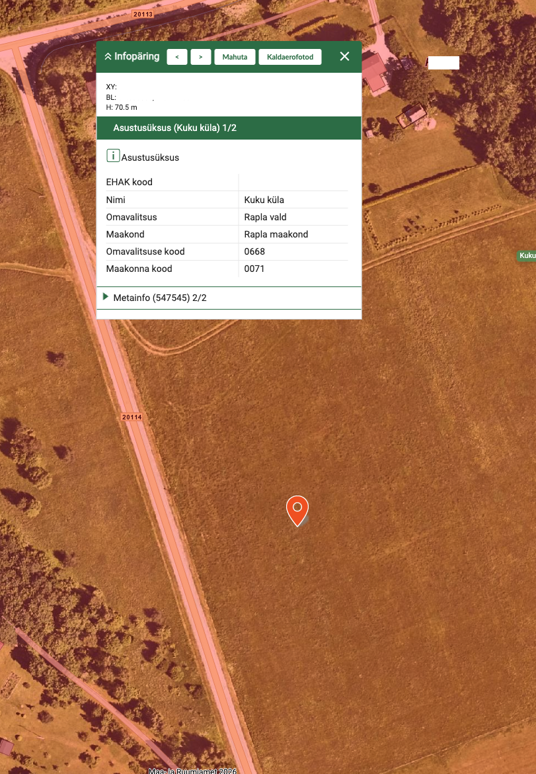536x774 pixels.
Task: Select the Rapla maakond county value
Action: tap(276, 234)
